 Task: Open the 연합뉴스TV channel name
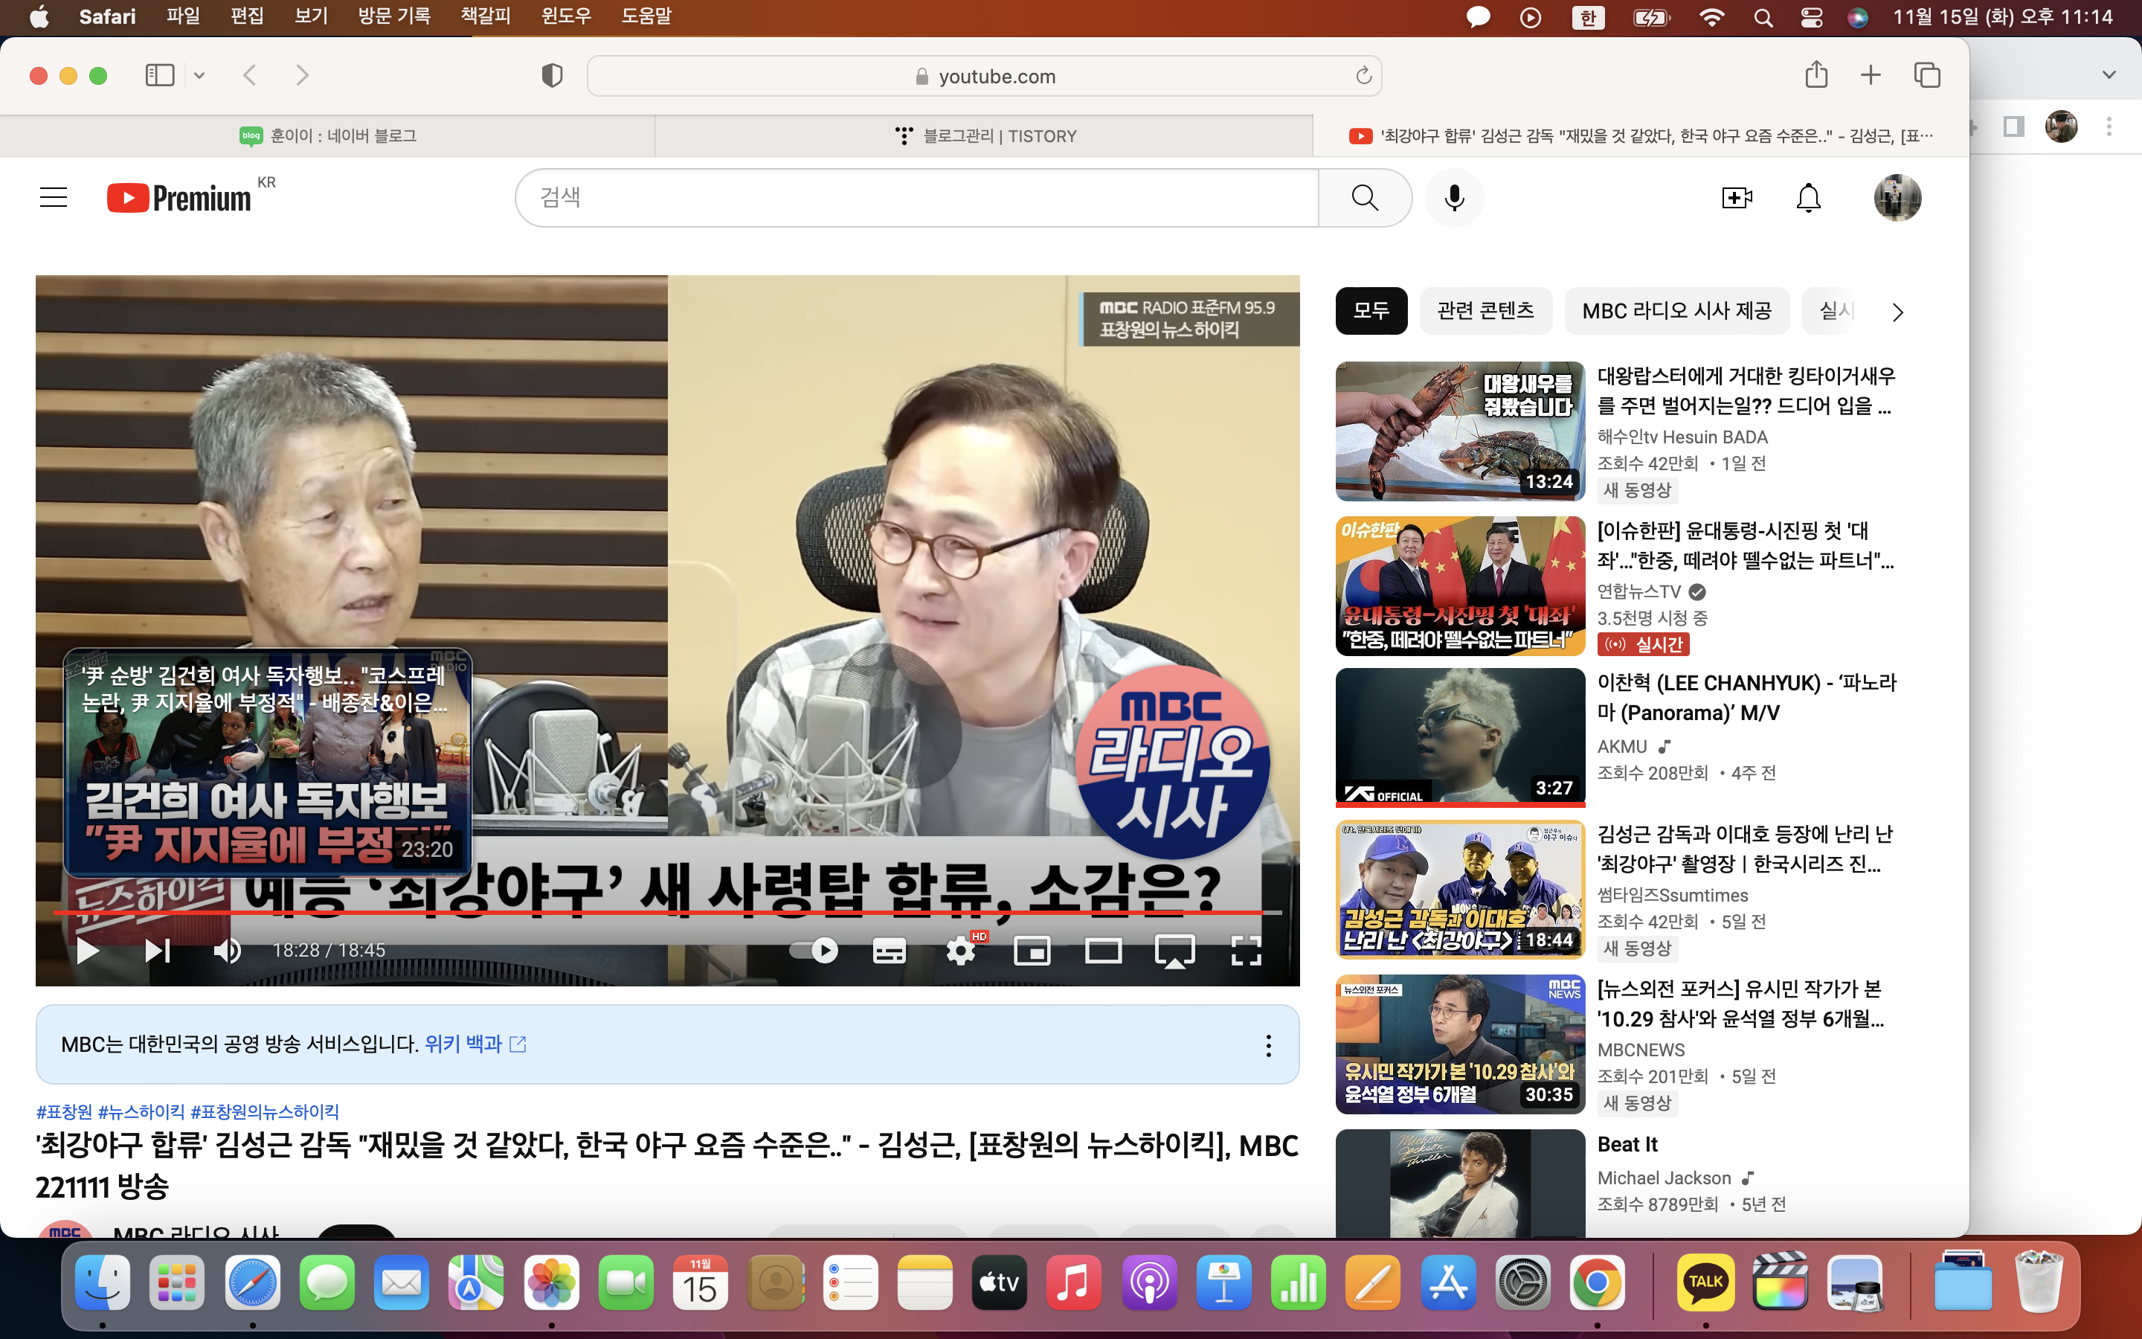(1638, 591)
